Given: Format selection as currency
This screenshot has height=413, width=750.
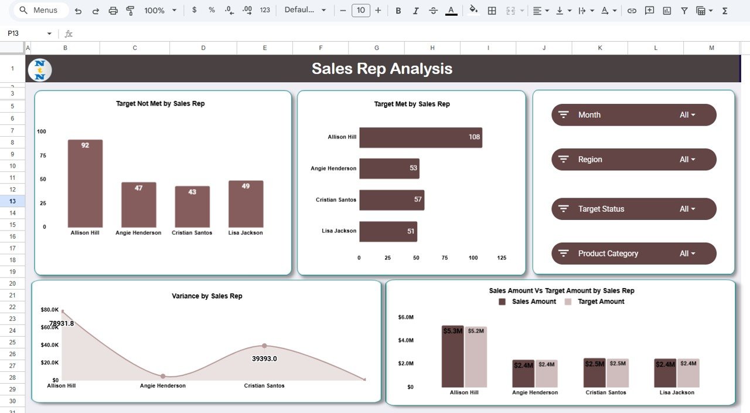Looking at the screenshot, I should (194, 10).
